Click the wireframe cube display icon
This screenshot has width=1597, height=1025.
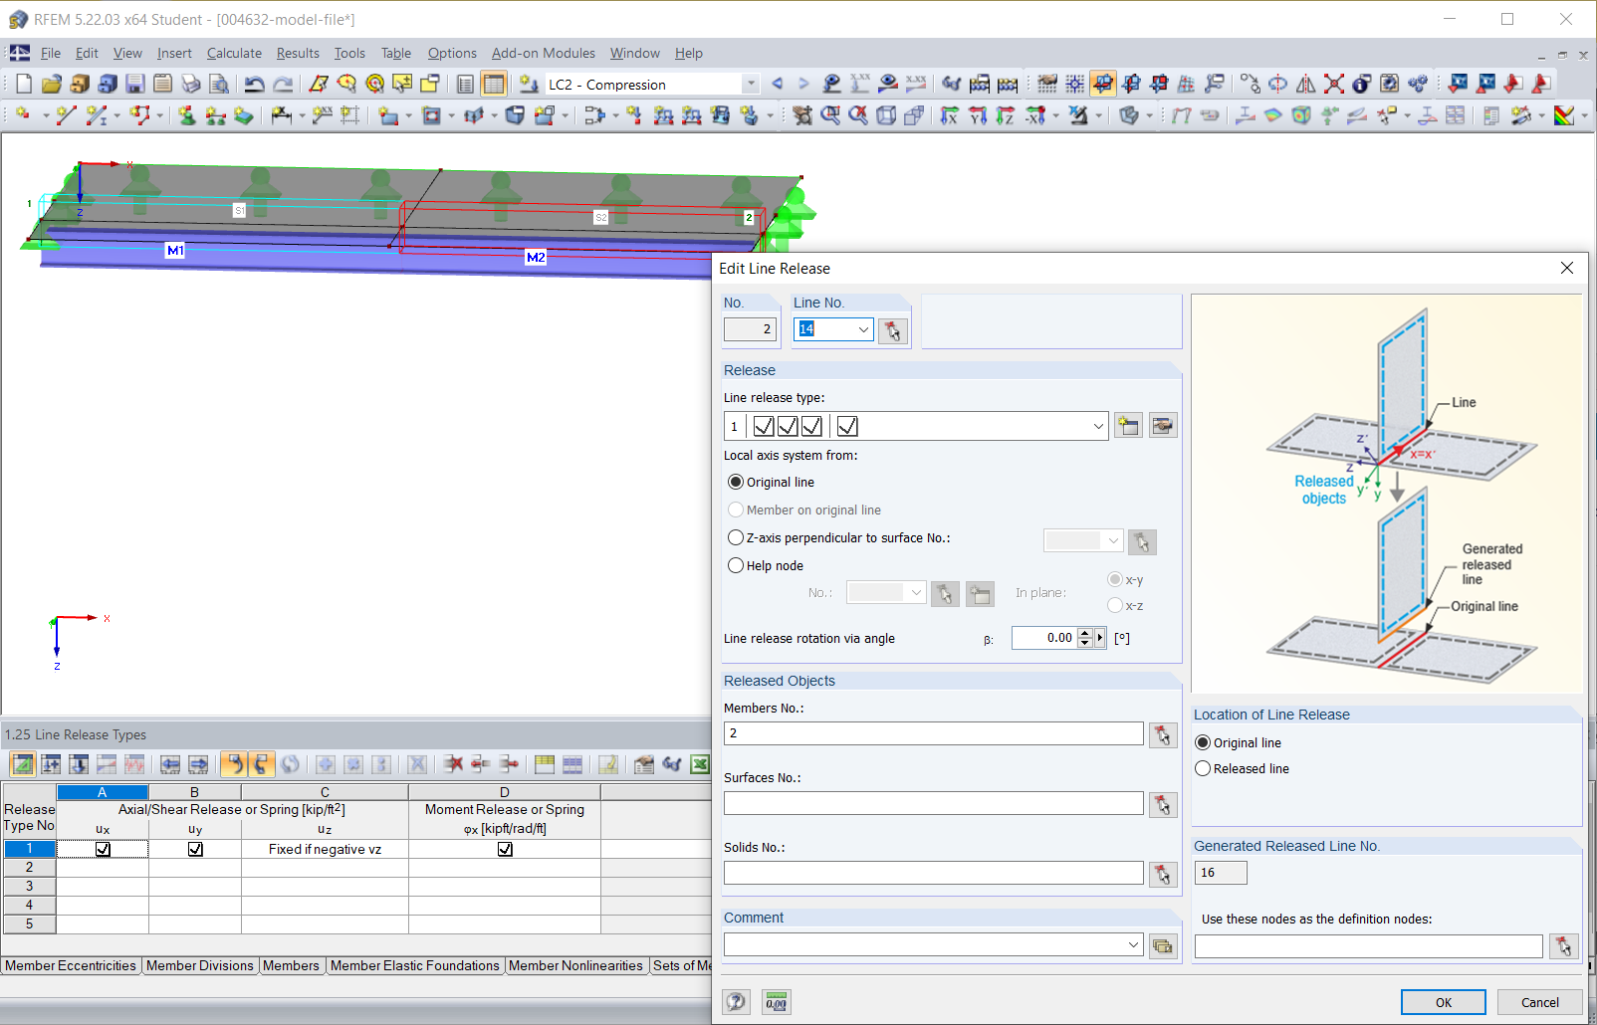tap(886, 116)
